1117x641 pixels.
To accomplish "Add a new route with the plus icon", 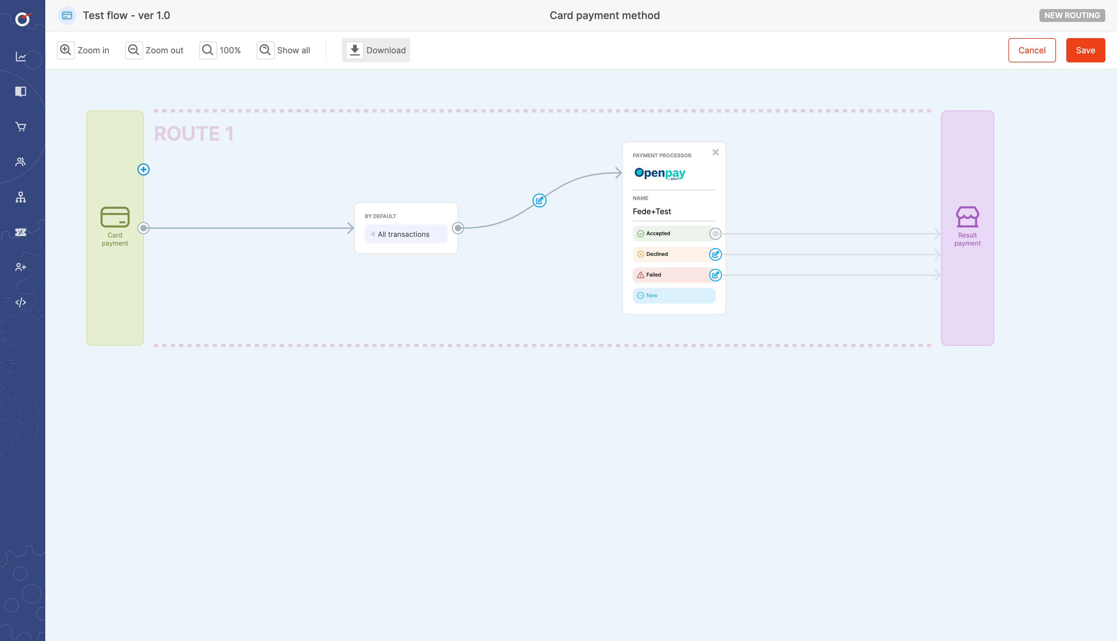I will click(x=144, y=170).
